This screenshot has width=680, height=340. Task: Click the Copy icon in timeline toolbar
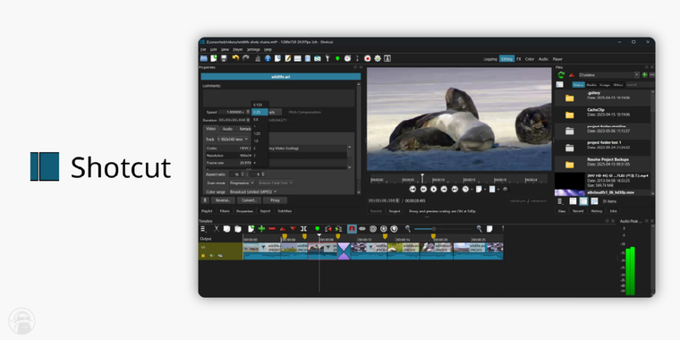coord(226,228)
